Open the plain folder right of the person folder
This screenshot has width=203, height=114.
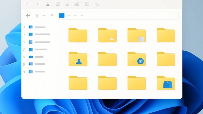107,59
